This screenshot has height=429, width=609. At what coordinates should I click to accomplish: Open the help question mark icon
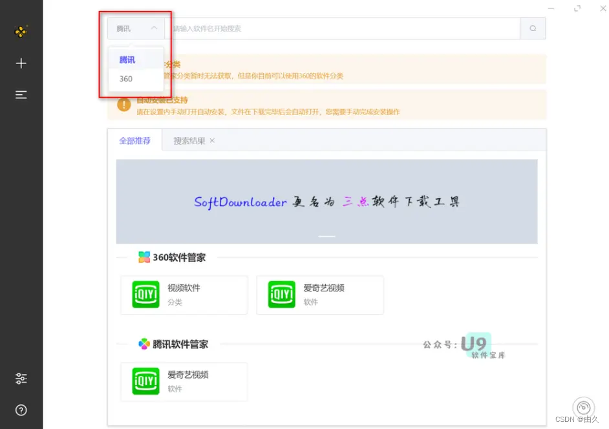[x=21, y=410]
